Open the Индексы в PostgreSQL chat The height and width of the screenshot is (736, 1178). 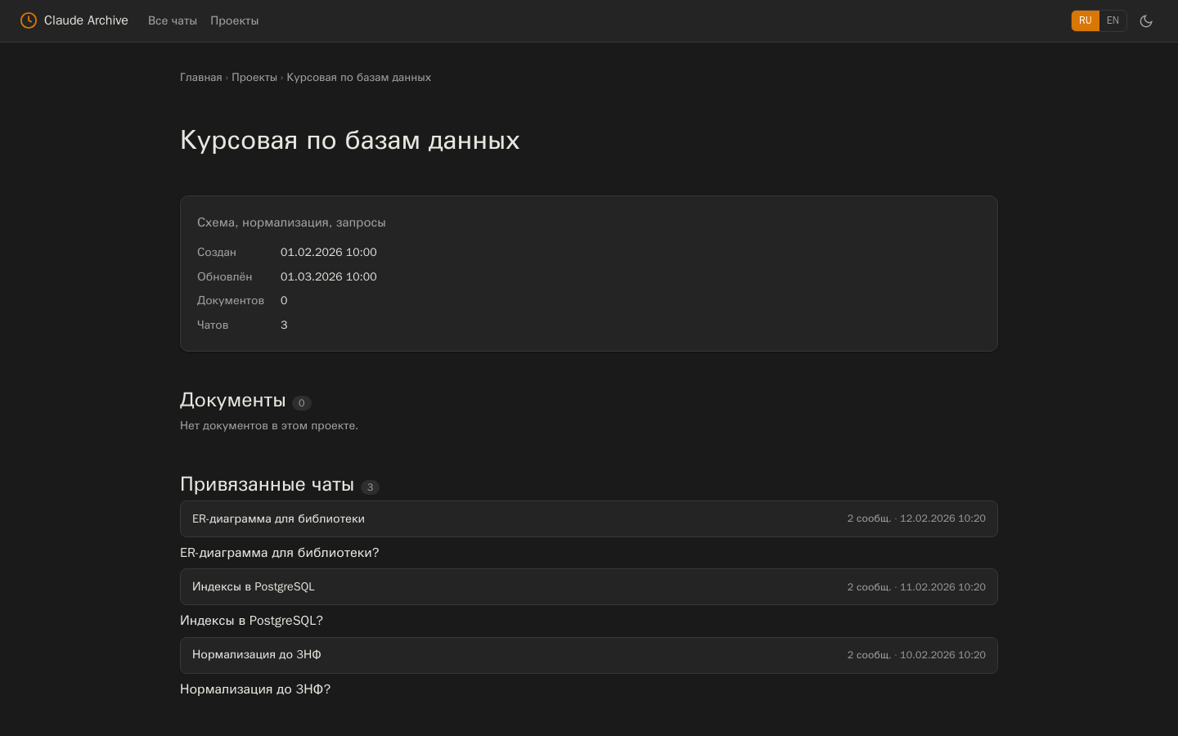coord(589,586)
